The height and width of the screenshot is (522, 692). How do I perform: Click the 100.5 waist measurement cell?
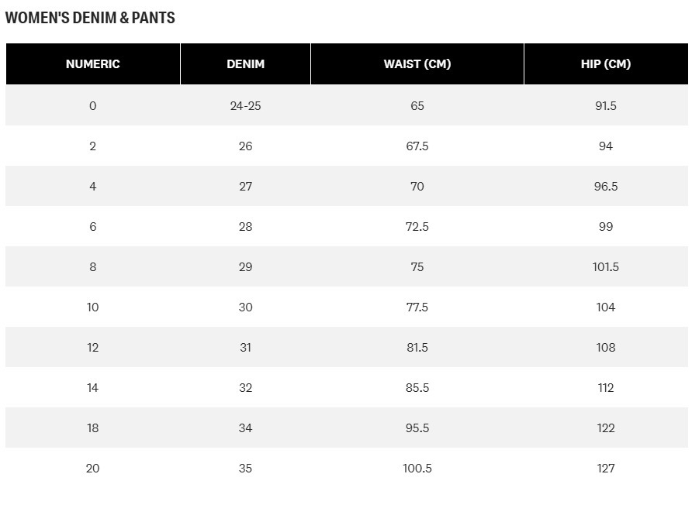(417, 468)
